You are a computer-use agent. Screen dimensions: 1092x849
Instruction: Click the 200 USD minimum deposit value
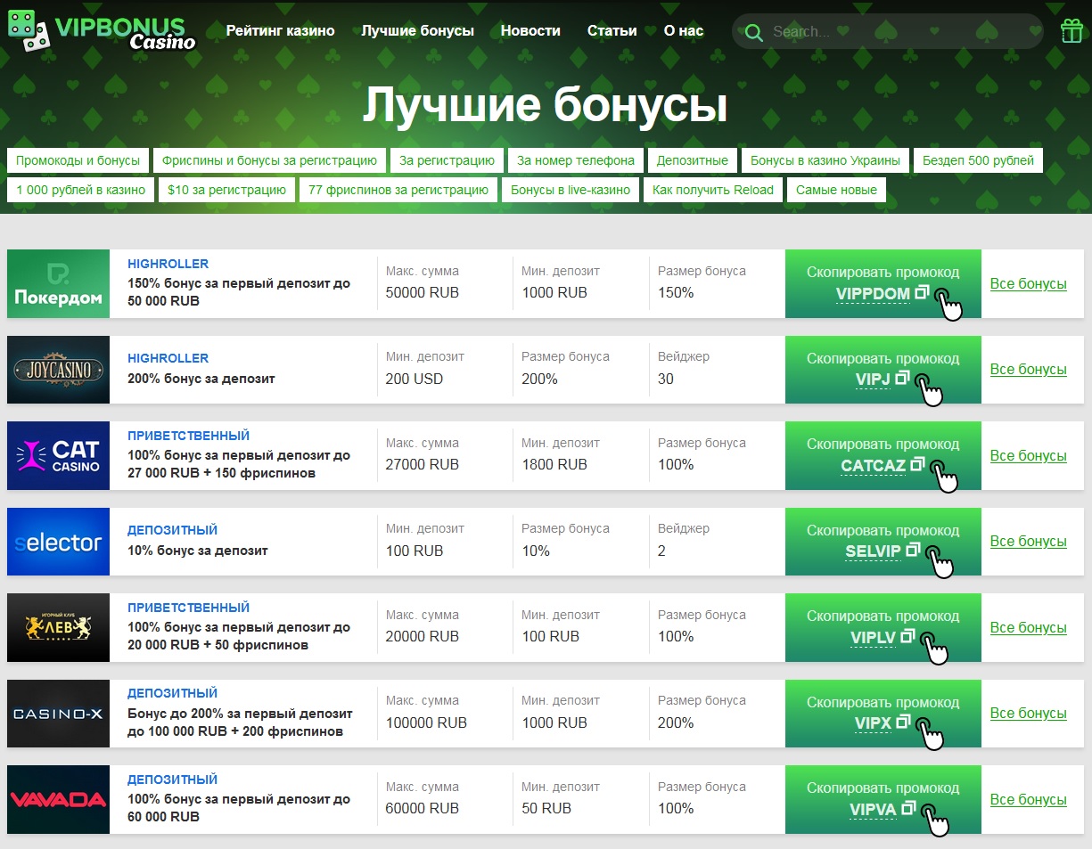click(415, 379)
